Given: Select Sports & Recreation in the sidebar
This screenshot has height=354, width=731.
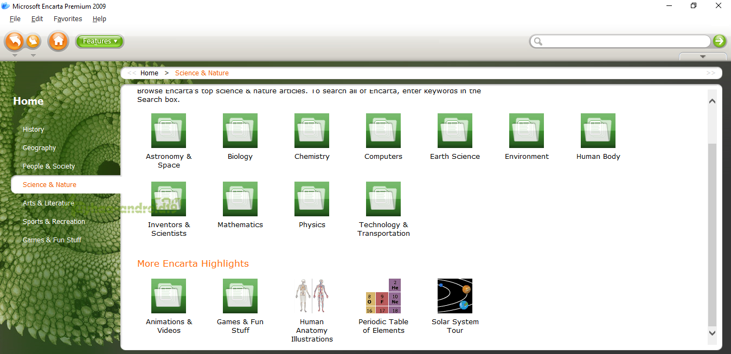Looking at the screenshot, I should [x=54, y=222].
